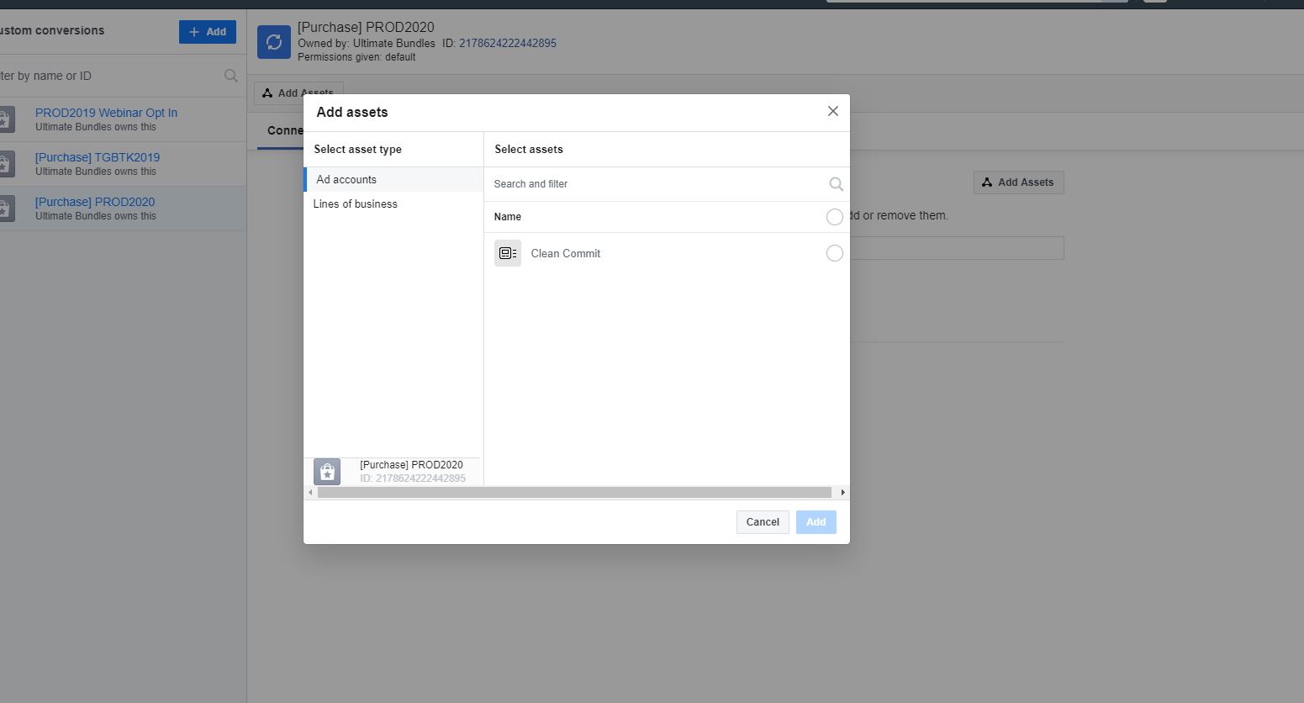Open PROD2019 Webinar Opt In conversion
The width and height of the screenshot is (1304, 703).
coord(106,113)
